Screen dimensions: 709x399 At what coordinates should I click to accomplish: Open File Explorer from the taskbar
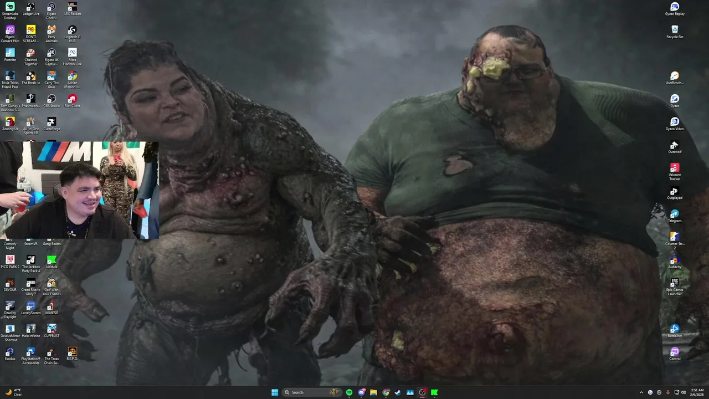[373, 392]
